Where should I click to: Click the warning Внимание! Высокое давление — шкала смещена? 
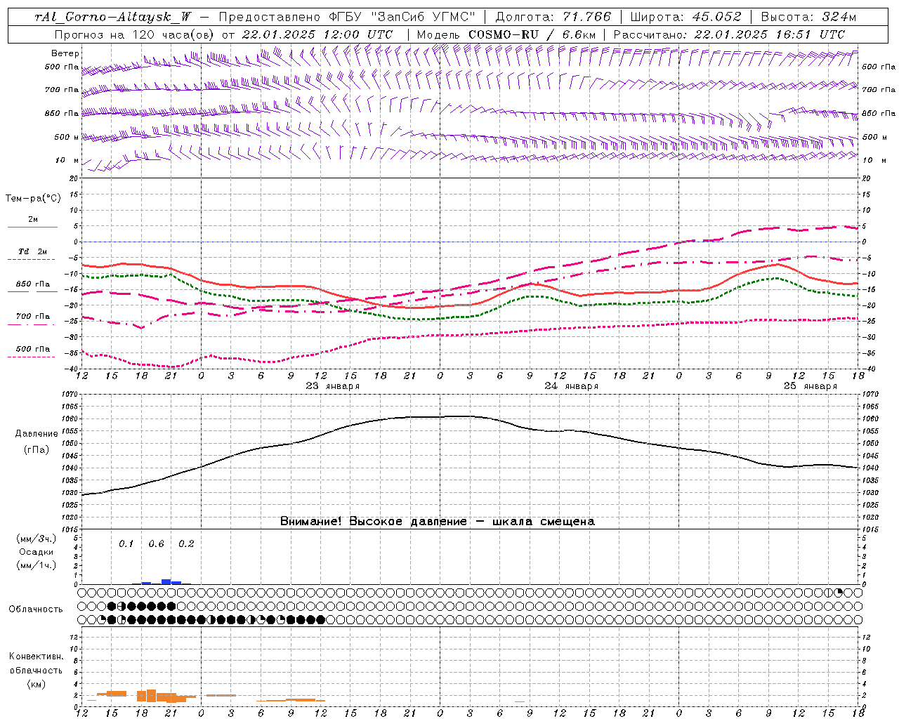[x=437, y=521]
